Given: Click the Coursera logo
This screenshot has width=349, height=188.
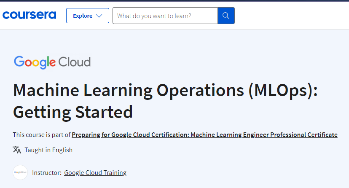Looking at the screenshot, I should click(29, 15).
